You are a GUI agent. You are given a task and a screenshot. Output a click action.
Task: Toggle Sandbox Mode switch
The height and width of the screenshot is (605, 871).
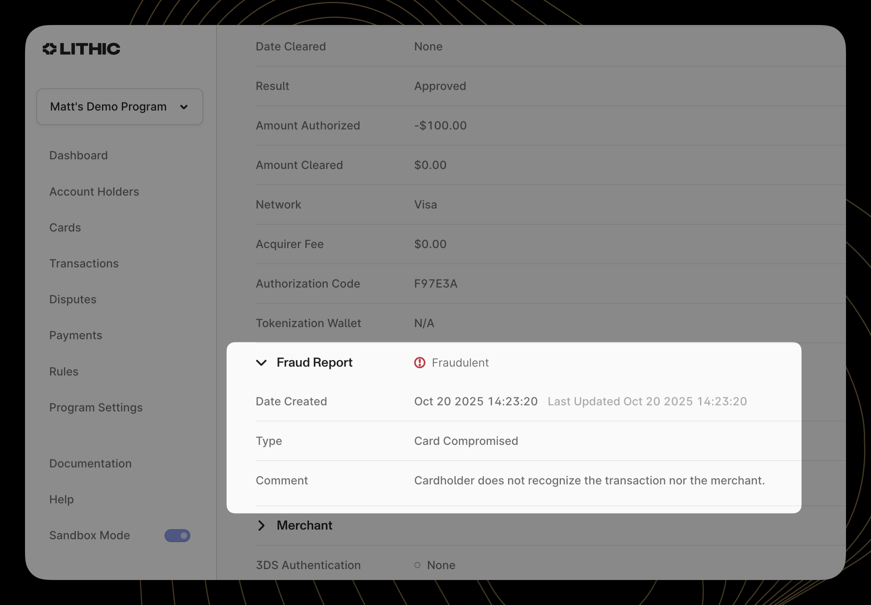(177, 535)
